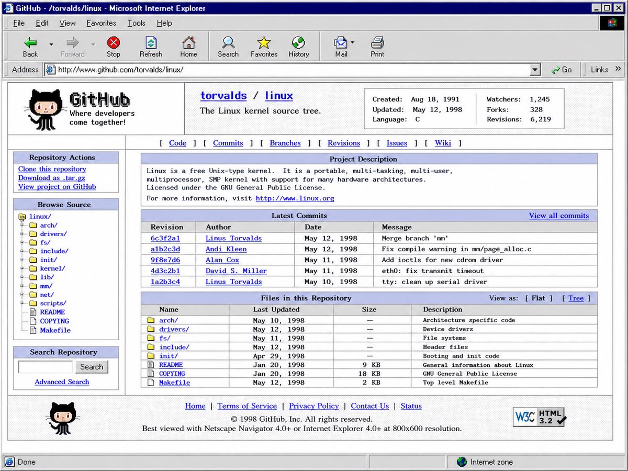The width and height of the screenshot is (628, 471).
Task: Open the address bar dropdown arrow
Action: tap(535, 70)
